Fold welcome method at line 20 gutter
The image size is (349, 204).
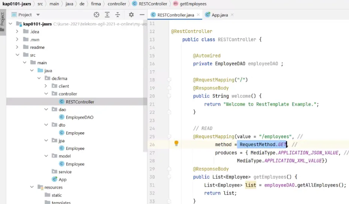(x=169, y=96)
